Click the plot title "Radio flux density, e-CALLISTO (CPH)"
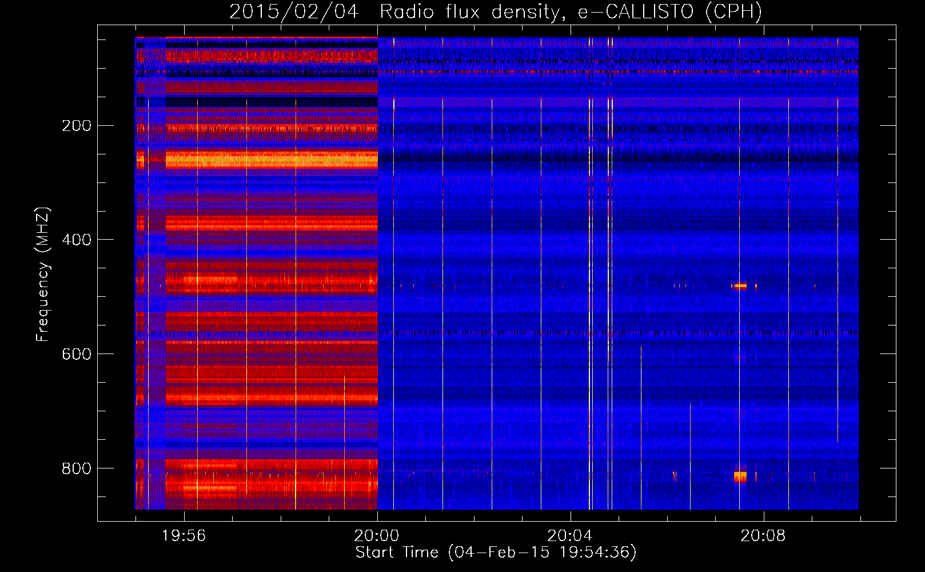This screenshot has width=925, height=572. [x=571, y=11]
